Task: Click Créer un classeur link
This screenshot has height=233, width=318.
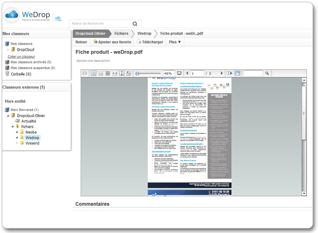Action: coord(21,56)
